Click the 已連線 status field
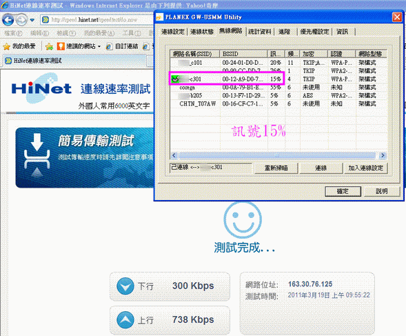 [x=211, y=168]
